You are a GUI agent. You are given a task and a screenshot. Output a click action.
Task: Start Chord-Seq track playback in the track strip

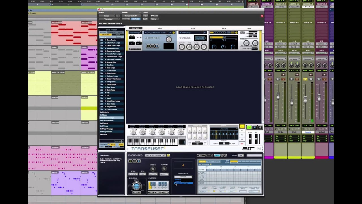click(x=148, y=46)
